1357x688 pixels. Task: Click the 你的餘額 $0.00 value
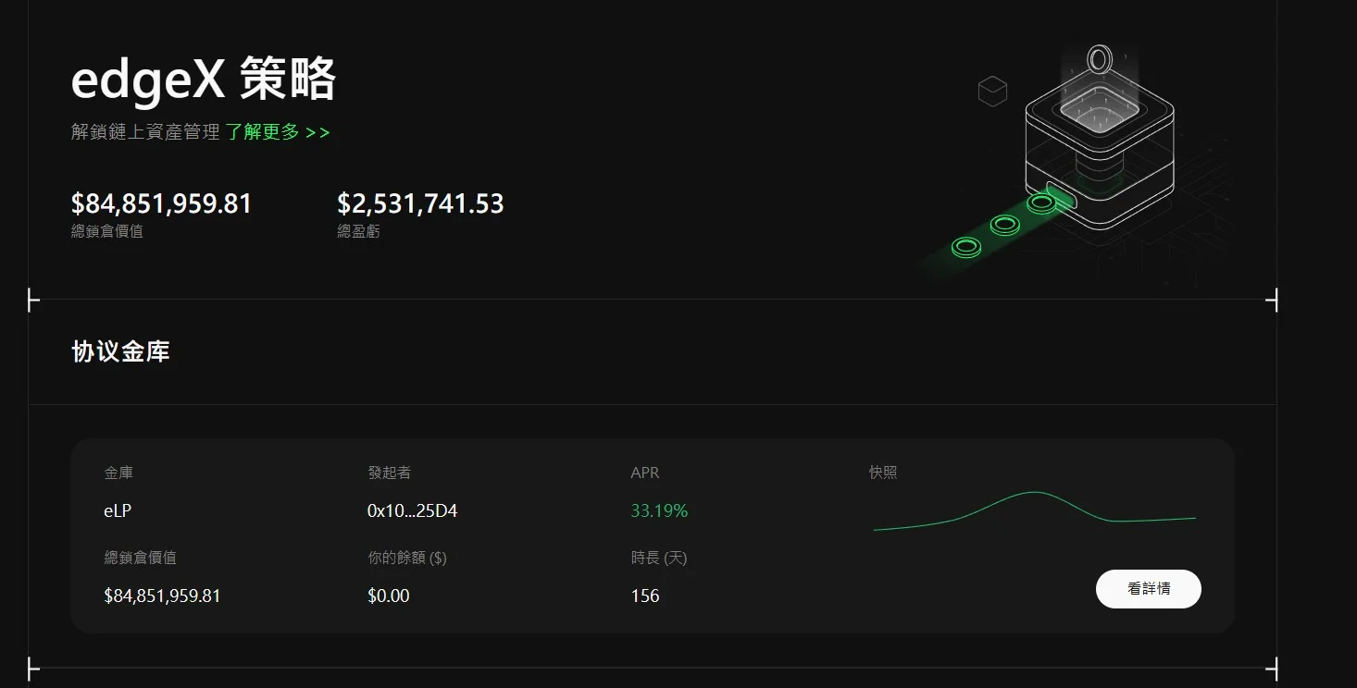(x=389, y=596)
